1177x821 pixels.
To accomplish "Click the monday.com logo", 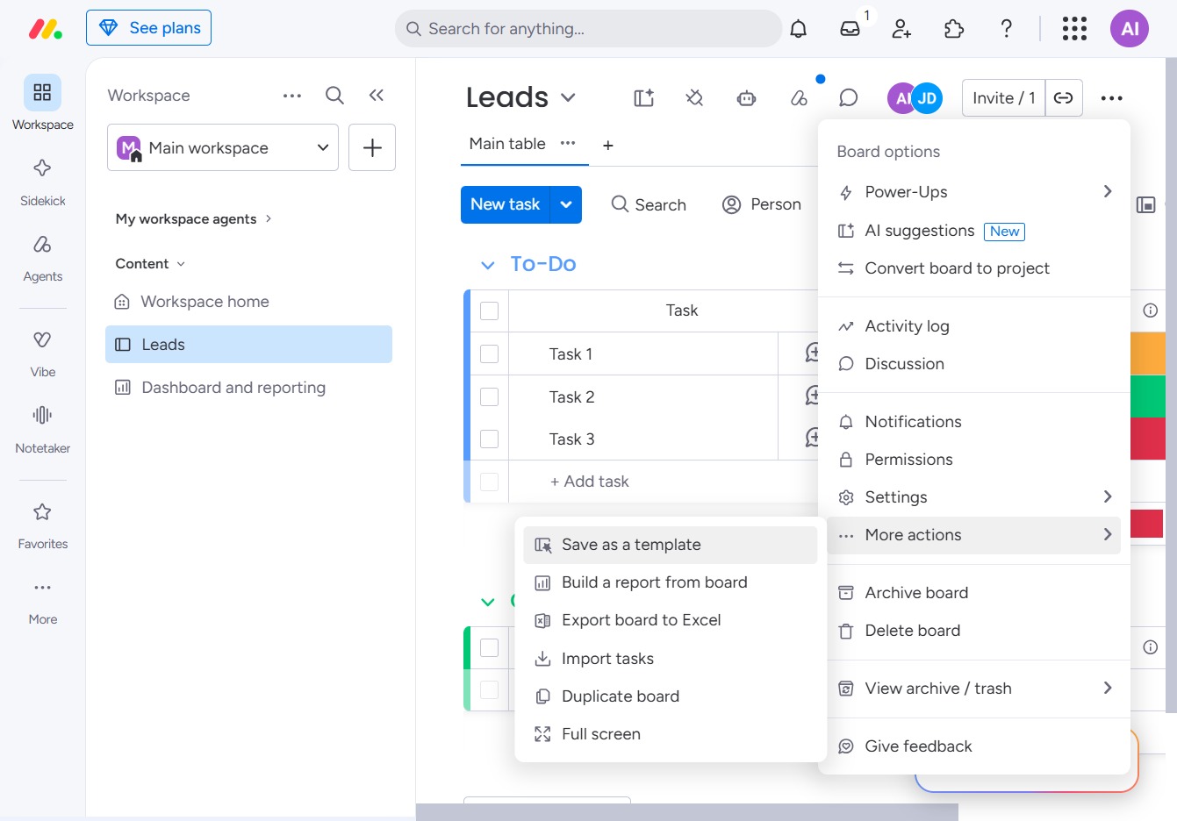I will tap(46, 29).
